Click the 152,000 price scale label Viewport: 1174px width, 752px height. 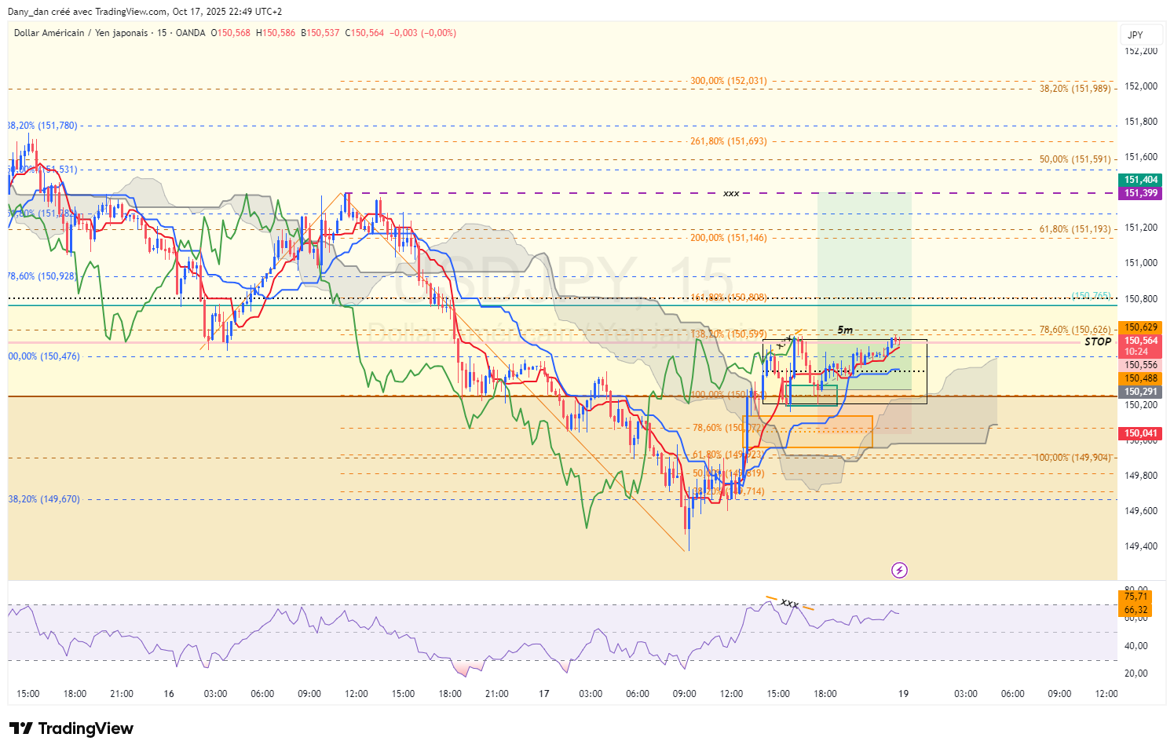(x=1141, y=86)
